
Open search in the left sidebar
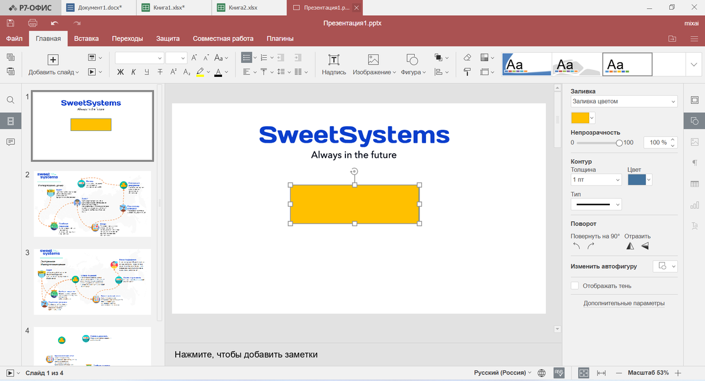pos(10,100)
